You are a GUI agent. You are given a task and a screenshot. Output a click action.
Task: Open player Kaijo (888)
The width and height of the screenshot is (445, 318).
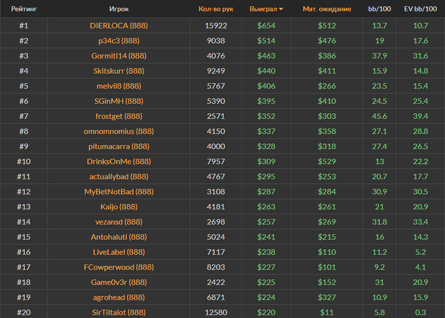(x=119, y=207)
